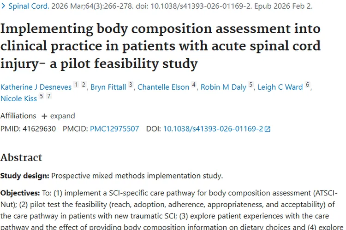Show affiliation 7 beside Nicole Kiss

click(x=48, y=97)
